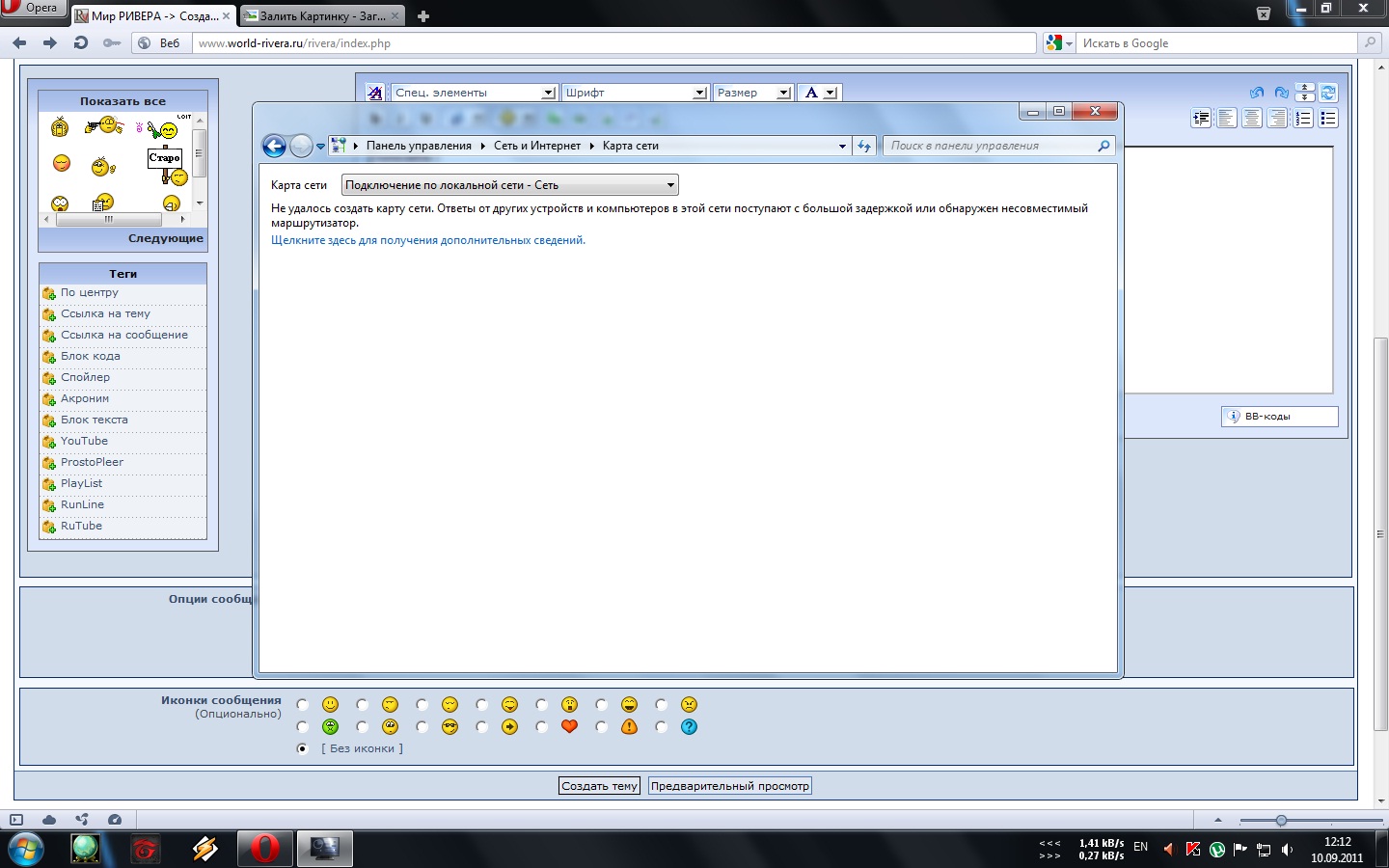The height and width of the screenshot is (868, 1389).
Task: Align text left in the editor
Action: [x=1226, y=119]
